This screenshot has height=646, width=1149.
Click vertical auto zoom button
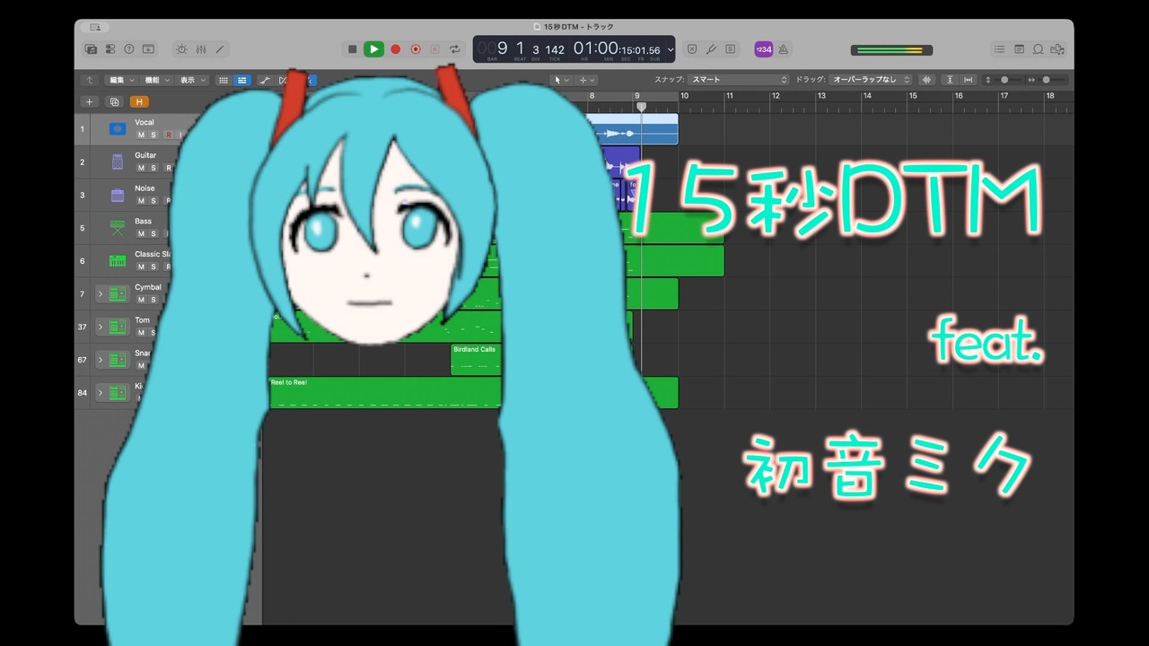coord(950,80)
